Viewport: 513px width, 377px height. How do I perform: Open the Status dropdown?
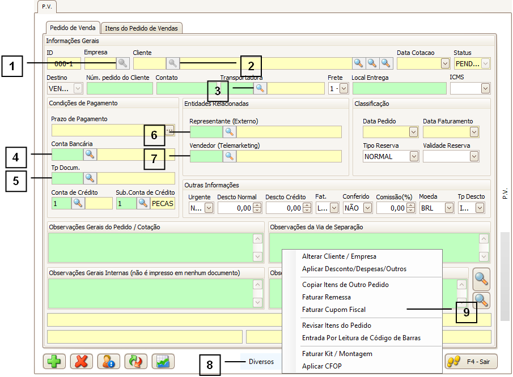point(485,63)
